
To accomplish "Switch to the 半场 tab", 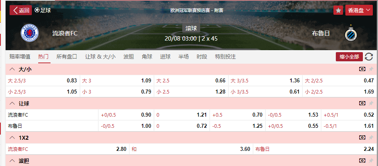I will [184, 57].
